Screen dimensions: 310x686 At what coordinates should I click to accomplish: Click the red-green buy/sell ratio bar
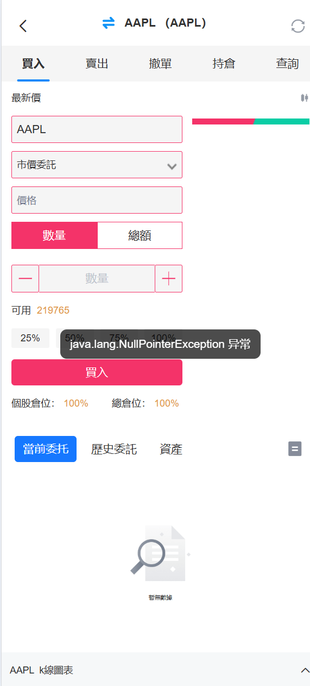click(x=251, y=121)
